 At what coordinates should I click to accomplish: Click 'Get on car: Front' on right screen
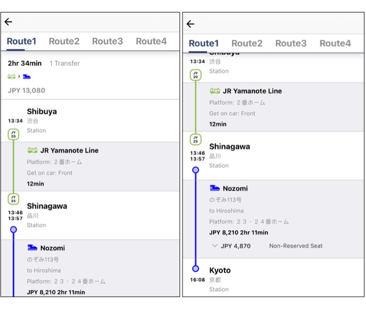pyautogui.click(x=232, y=114)
